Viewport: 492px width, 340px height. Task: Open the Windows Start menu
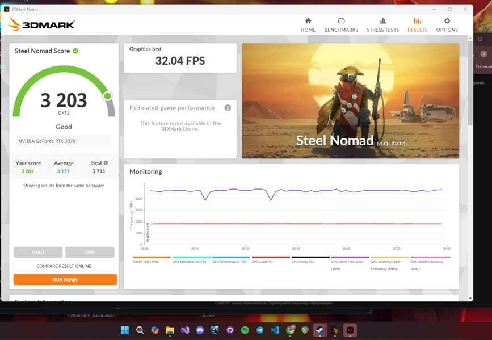pyautogui.click(x=125, y=330)
